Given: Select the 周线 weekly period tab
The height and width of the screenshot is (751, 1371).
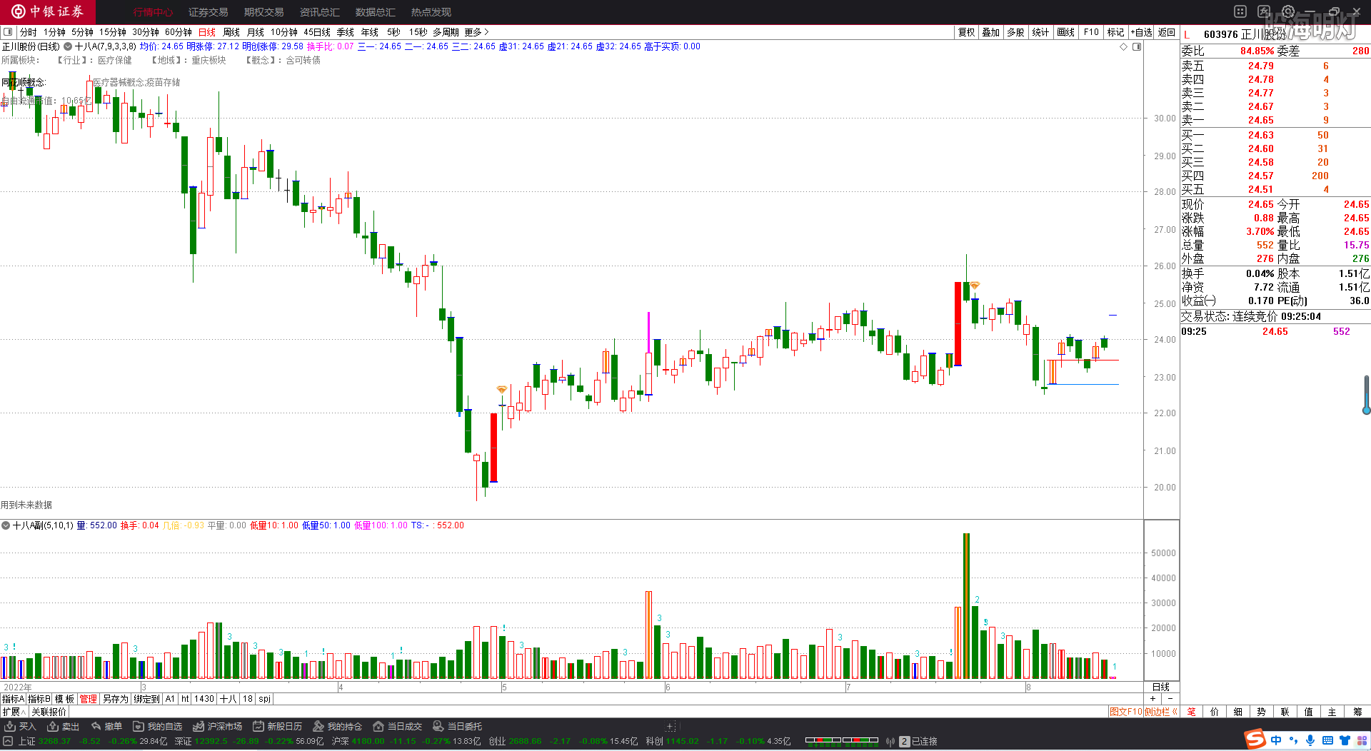Looking at the screenshot, I should click(x=231, y=32).
